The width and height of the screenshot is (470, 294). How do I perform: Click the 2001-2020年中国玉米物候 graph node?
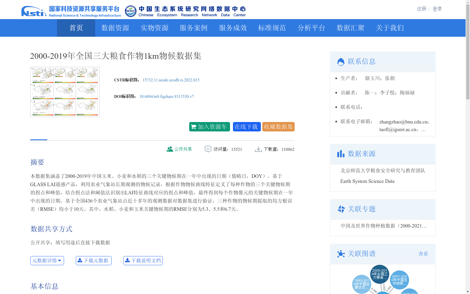pos(399,280)
